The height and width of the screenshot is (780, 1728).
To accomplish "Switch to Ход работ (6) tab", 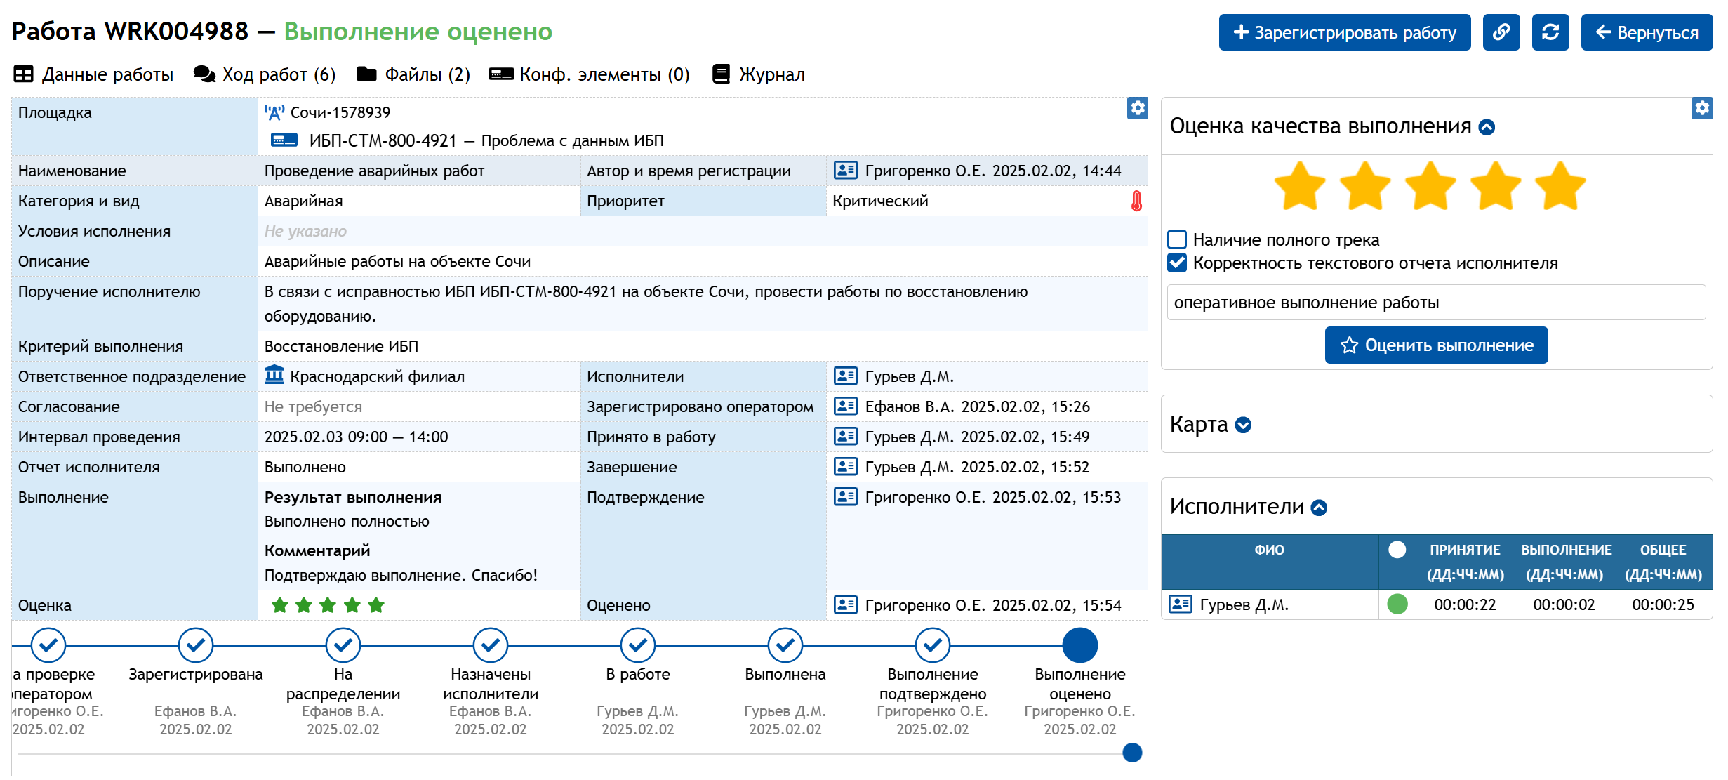I will pyautogui.click(x=265, y=74).
